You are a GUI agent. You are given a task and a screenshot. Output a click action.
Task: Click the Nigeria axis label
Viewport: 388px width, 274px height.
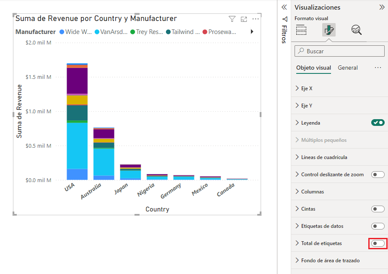[146, 190]
